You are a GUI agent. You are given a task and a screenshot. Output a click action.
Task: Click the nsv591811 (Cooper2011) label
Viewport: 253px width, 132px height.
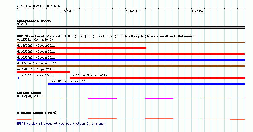tap(36, 69)
